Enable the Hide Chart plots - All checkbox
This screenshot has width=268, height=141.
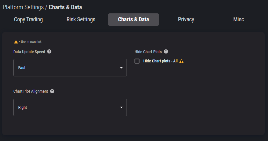coord(137,61)
